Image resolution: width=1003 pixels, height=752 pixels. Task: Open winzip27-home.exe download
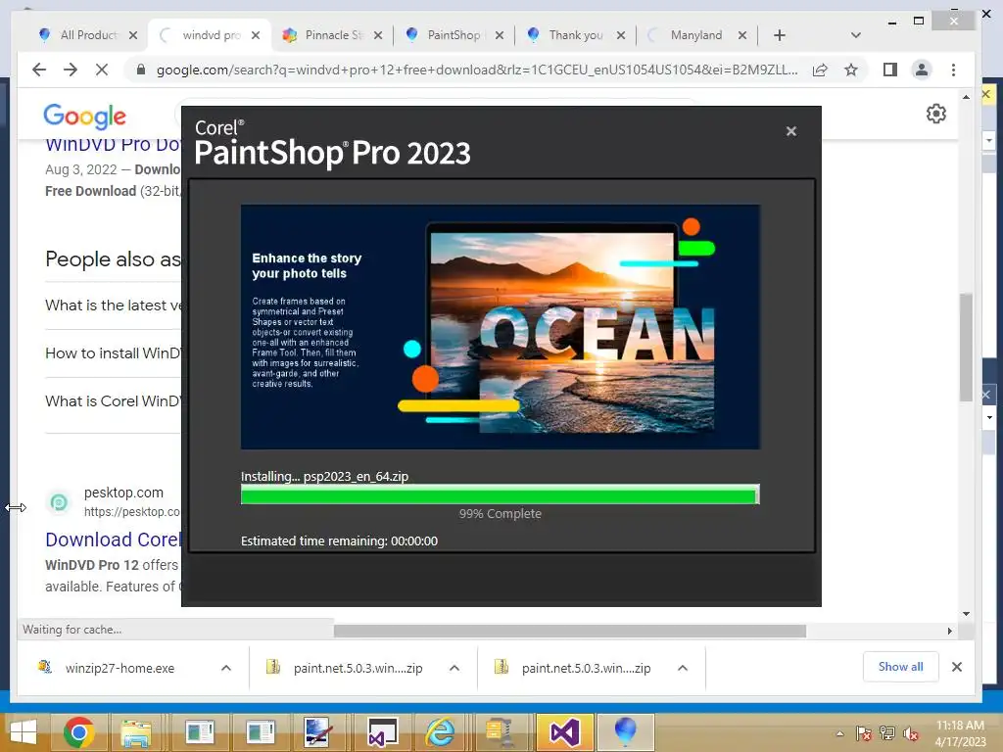119,668
